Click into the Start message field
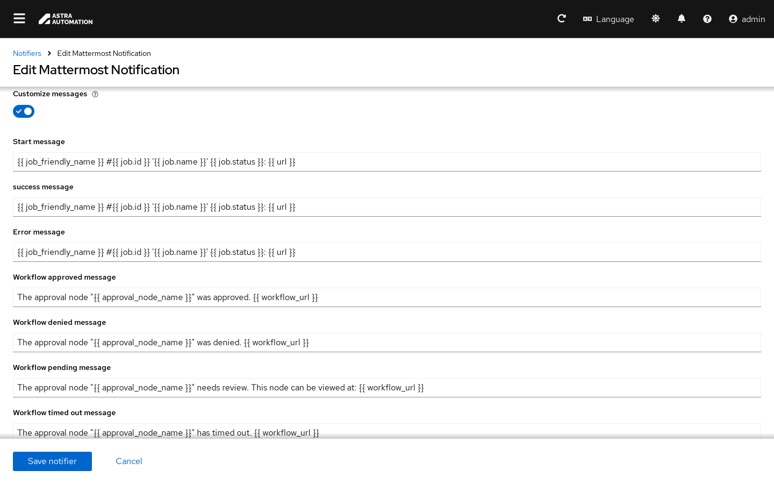This screenshot has height=484, width=774. 387,162
